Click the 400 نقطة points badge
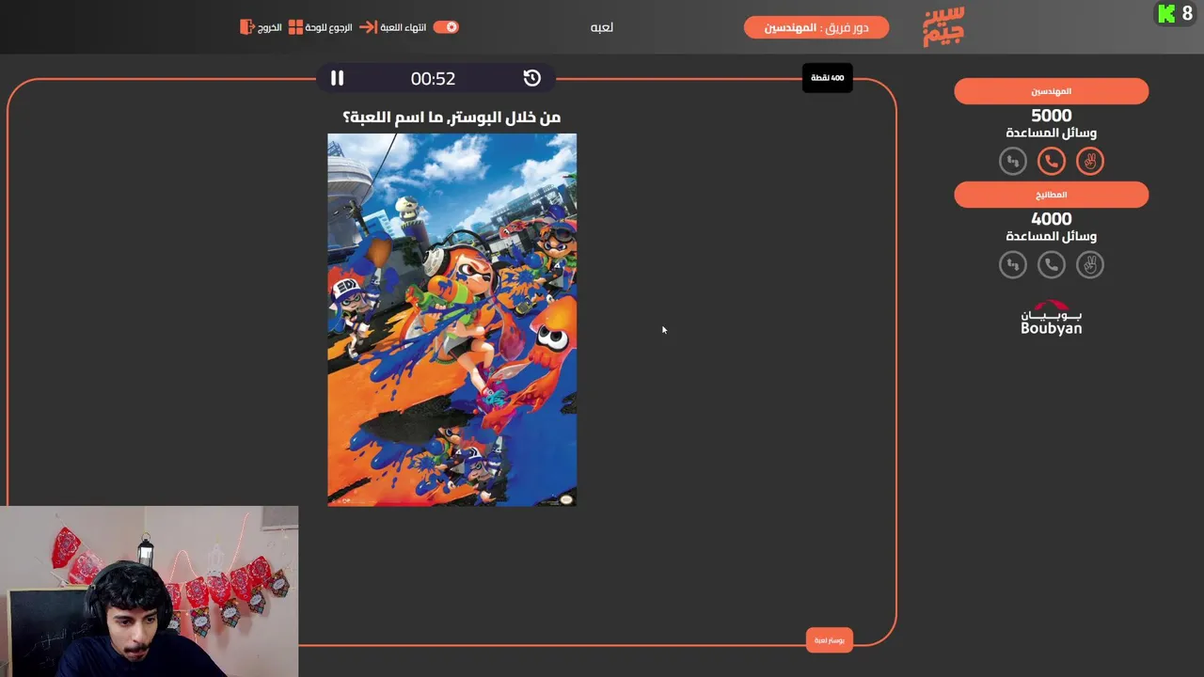This screenshot has width=1204, height=677. [x=828, y=78]
